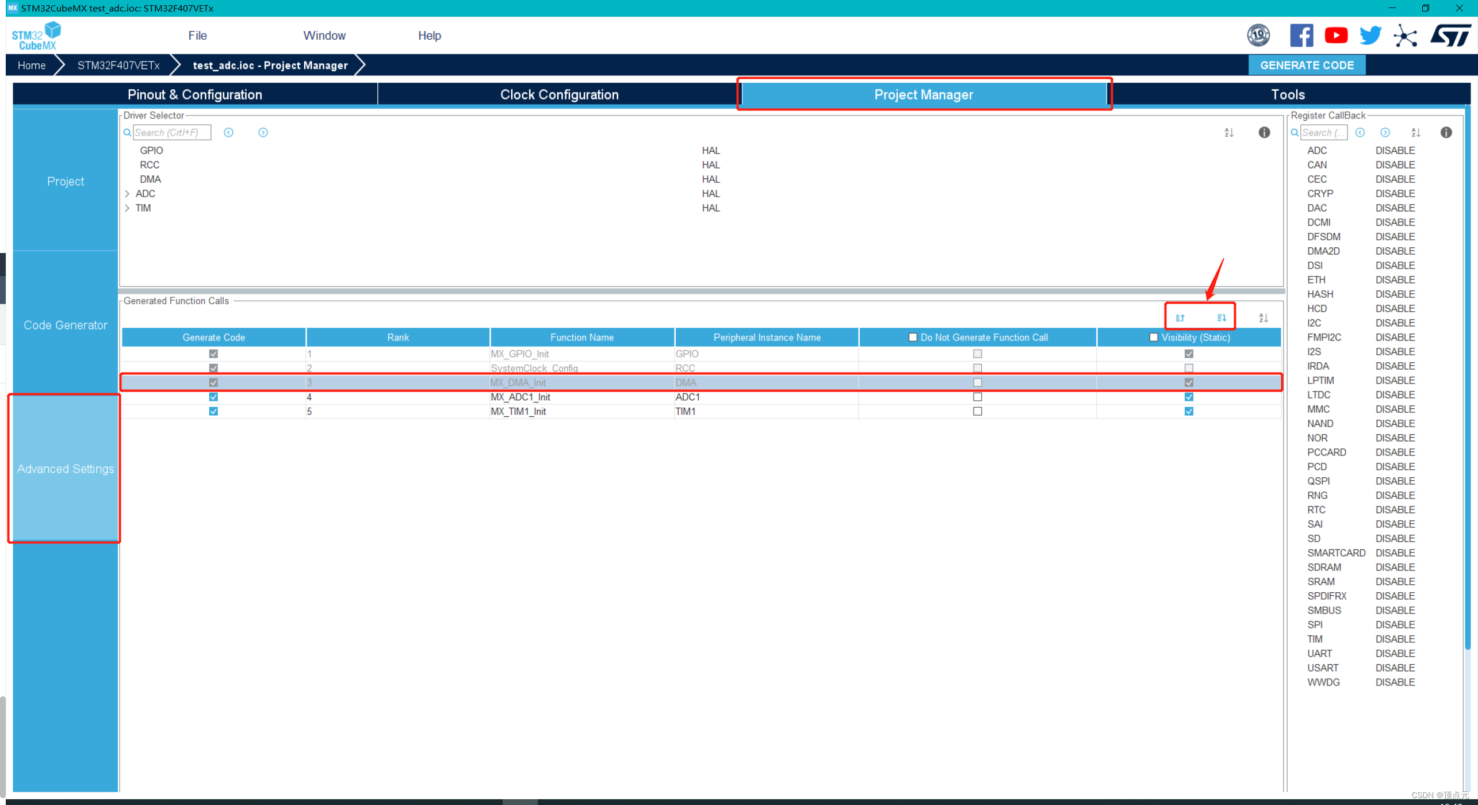
Task: Click the ST community network icon
Action: coord(1405,36)
